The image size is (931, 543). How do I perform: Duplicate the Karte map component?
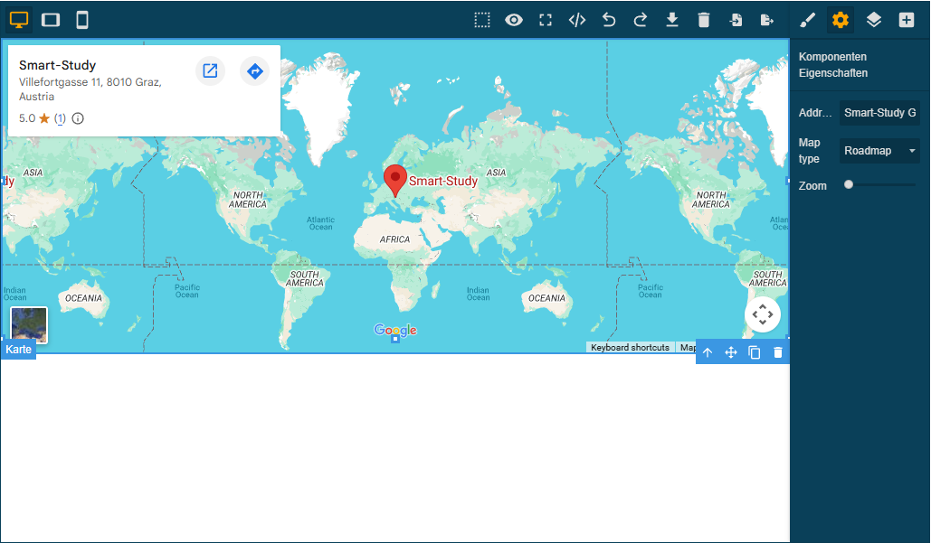pos(754,352)
